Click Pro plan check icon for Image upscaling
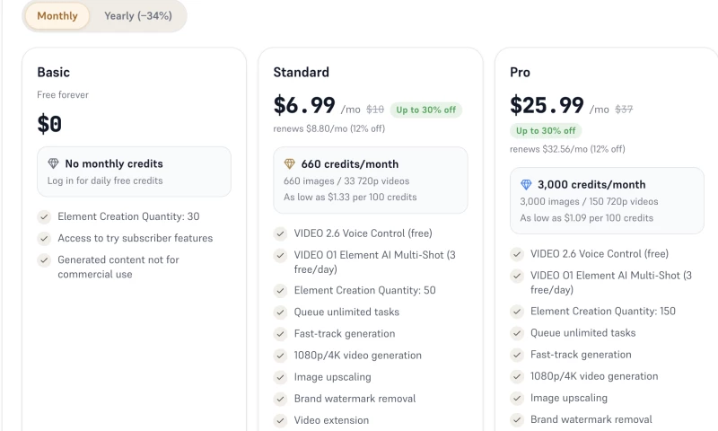 [517, 398]
